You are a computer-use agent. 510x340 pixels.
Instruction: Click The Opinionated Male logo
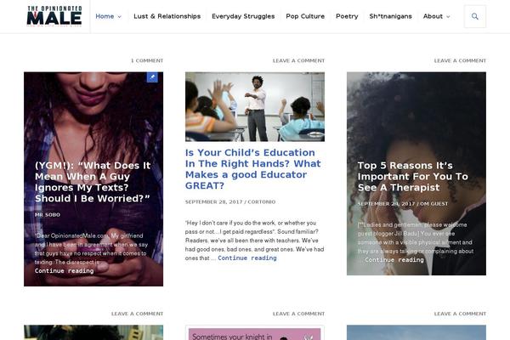click(x=54, y=15)
